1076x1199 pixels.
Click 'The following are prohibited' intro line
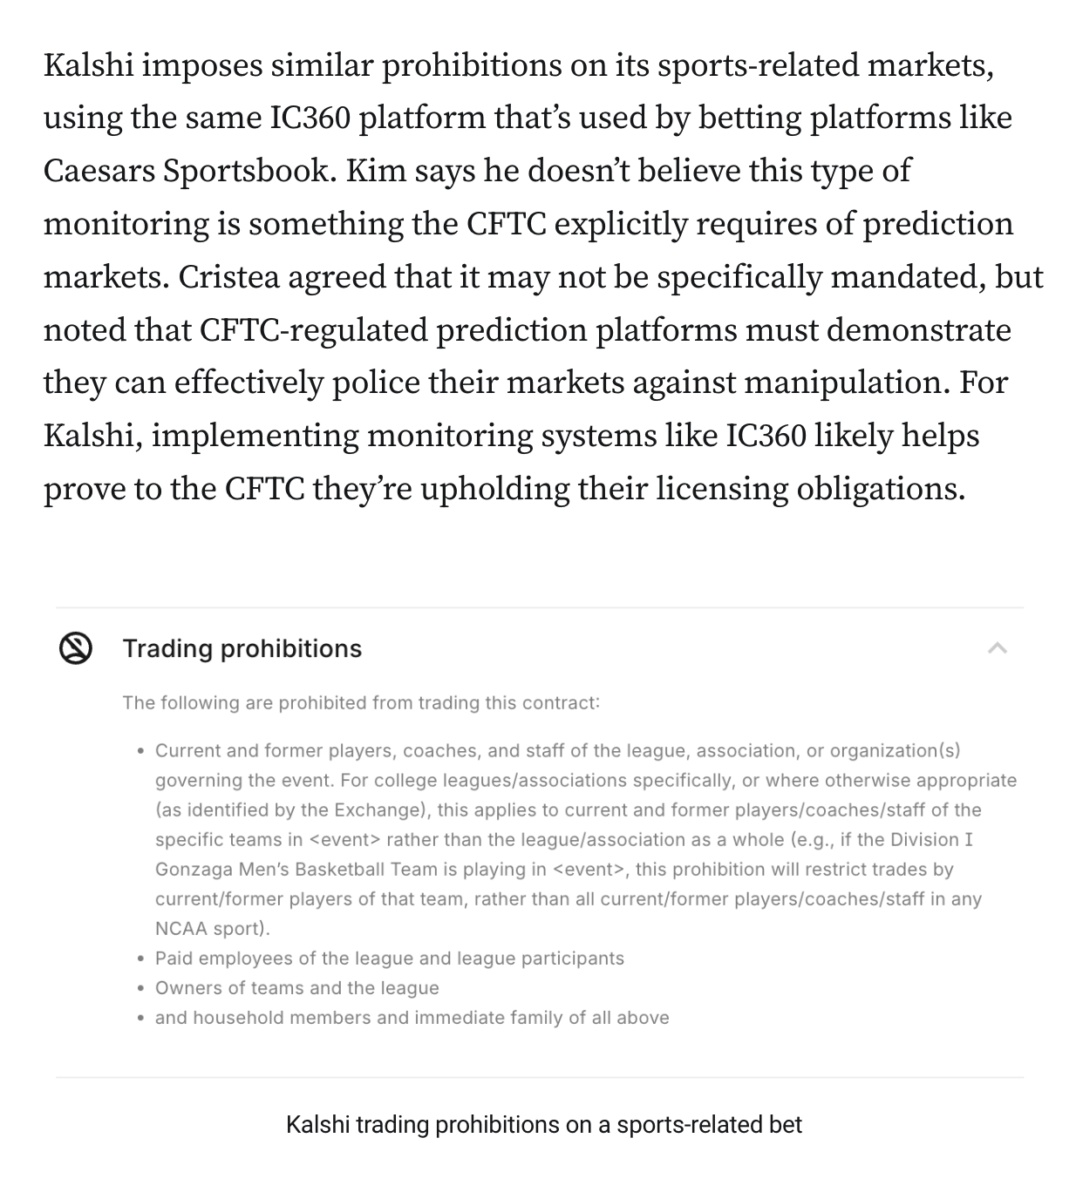tap(361, 702)
